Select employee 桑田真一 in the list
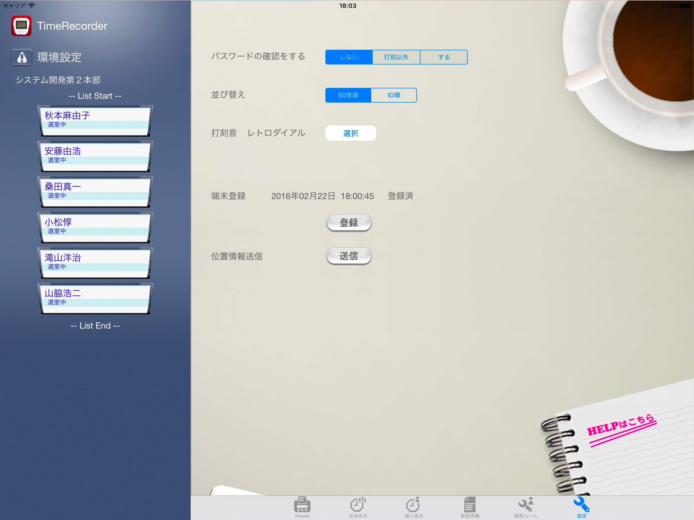This screenshot has height=520, width=694. tap(95, 192)
